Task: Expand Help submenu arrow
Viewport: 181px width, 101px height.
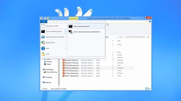Action: (x=66, y=48)
